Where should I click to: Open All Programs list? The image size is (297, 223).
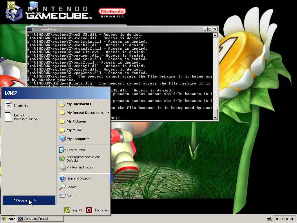[x=29, y=200]
